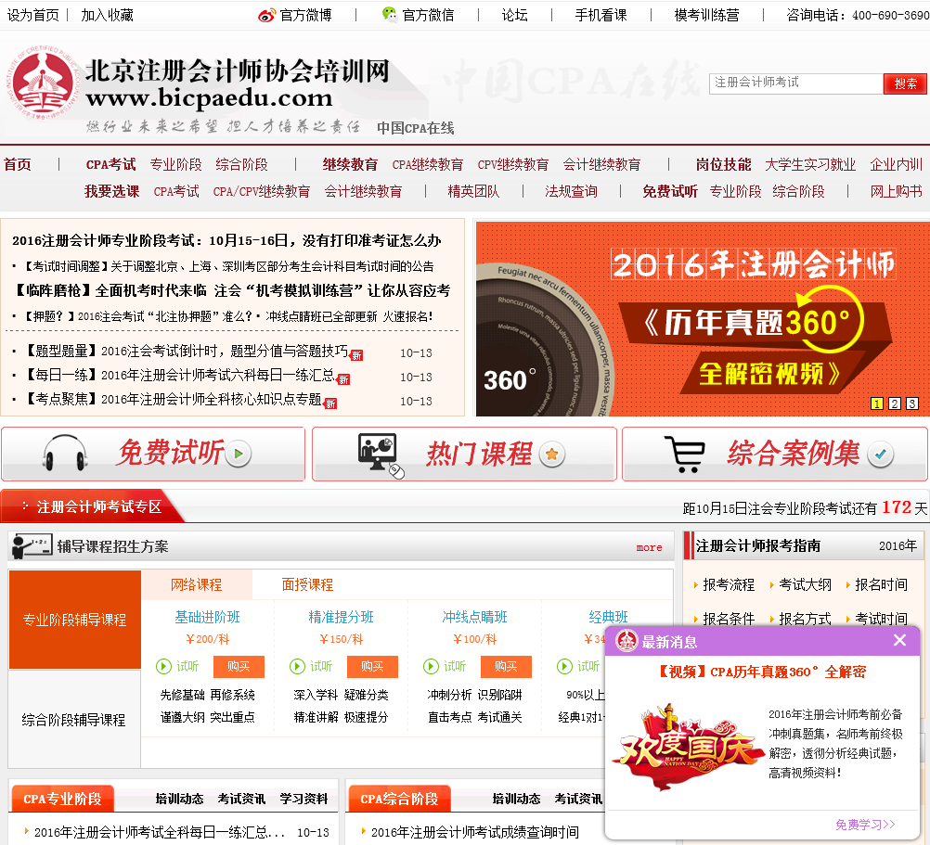930x845 pixels.
Task: Click the red 搜索 button
Action: pos(905,83)
